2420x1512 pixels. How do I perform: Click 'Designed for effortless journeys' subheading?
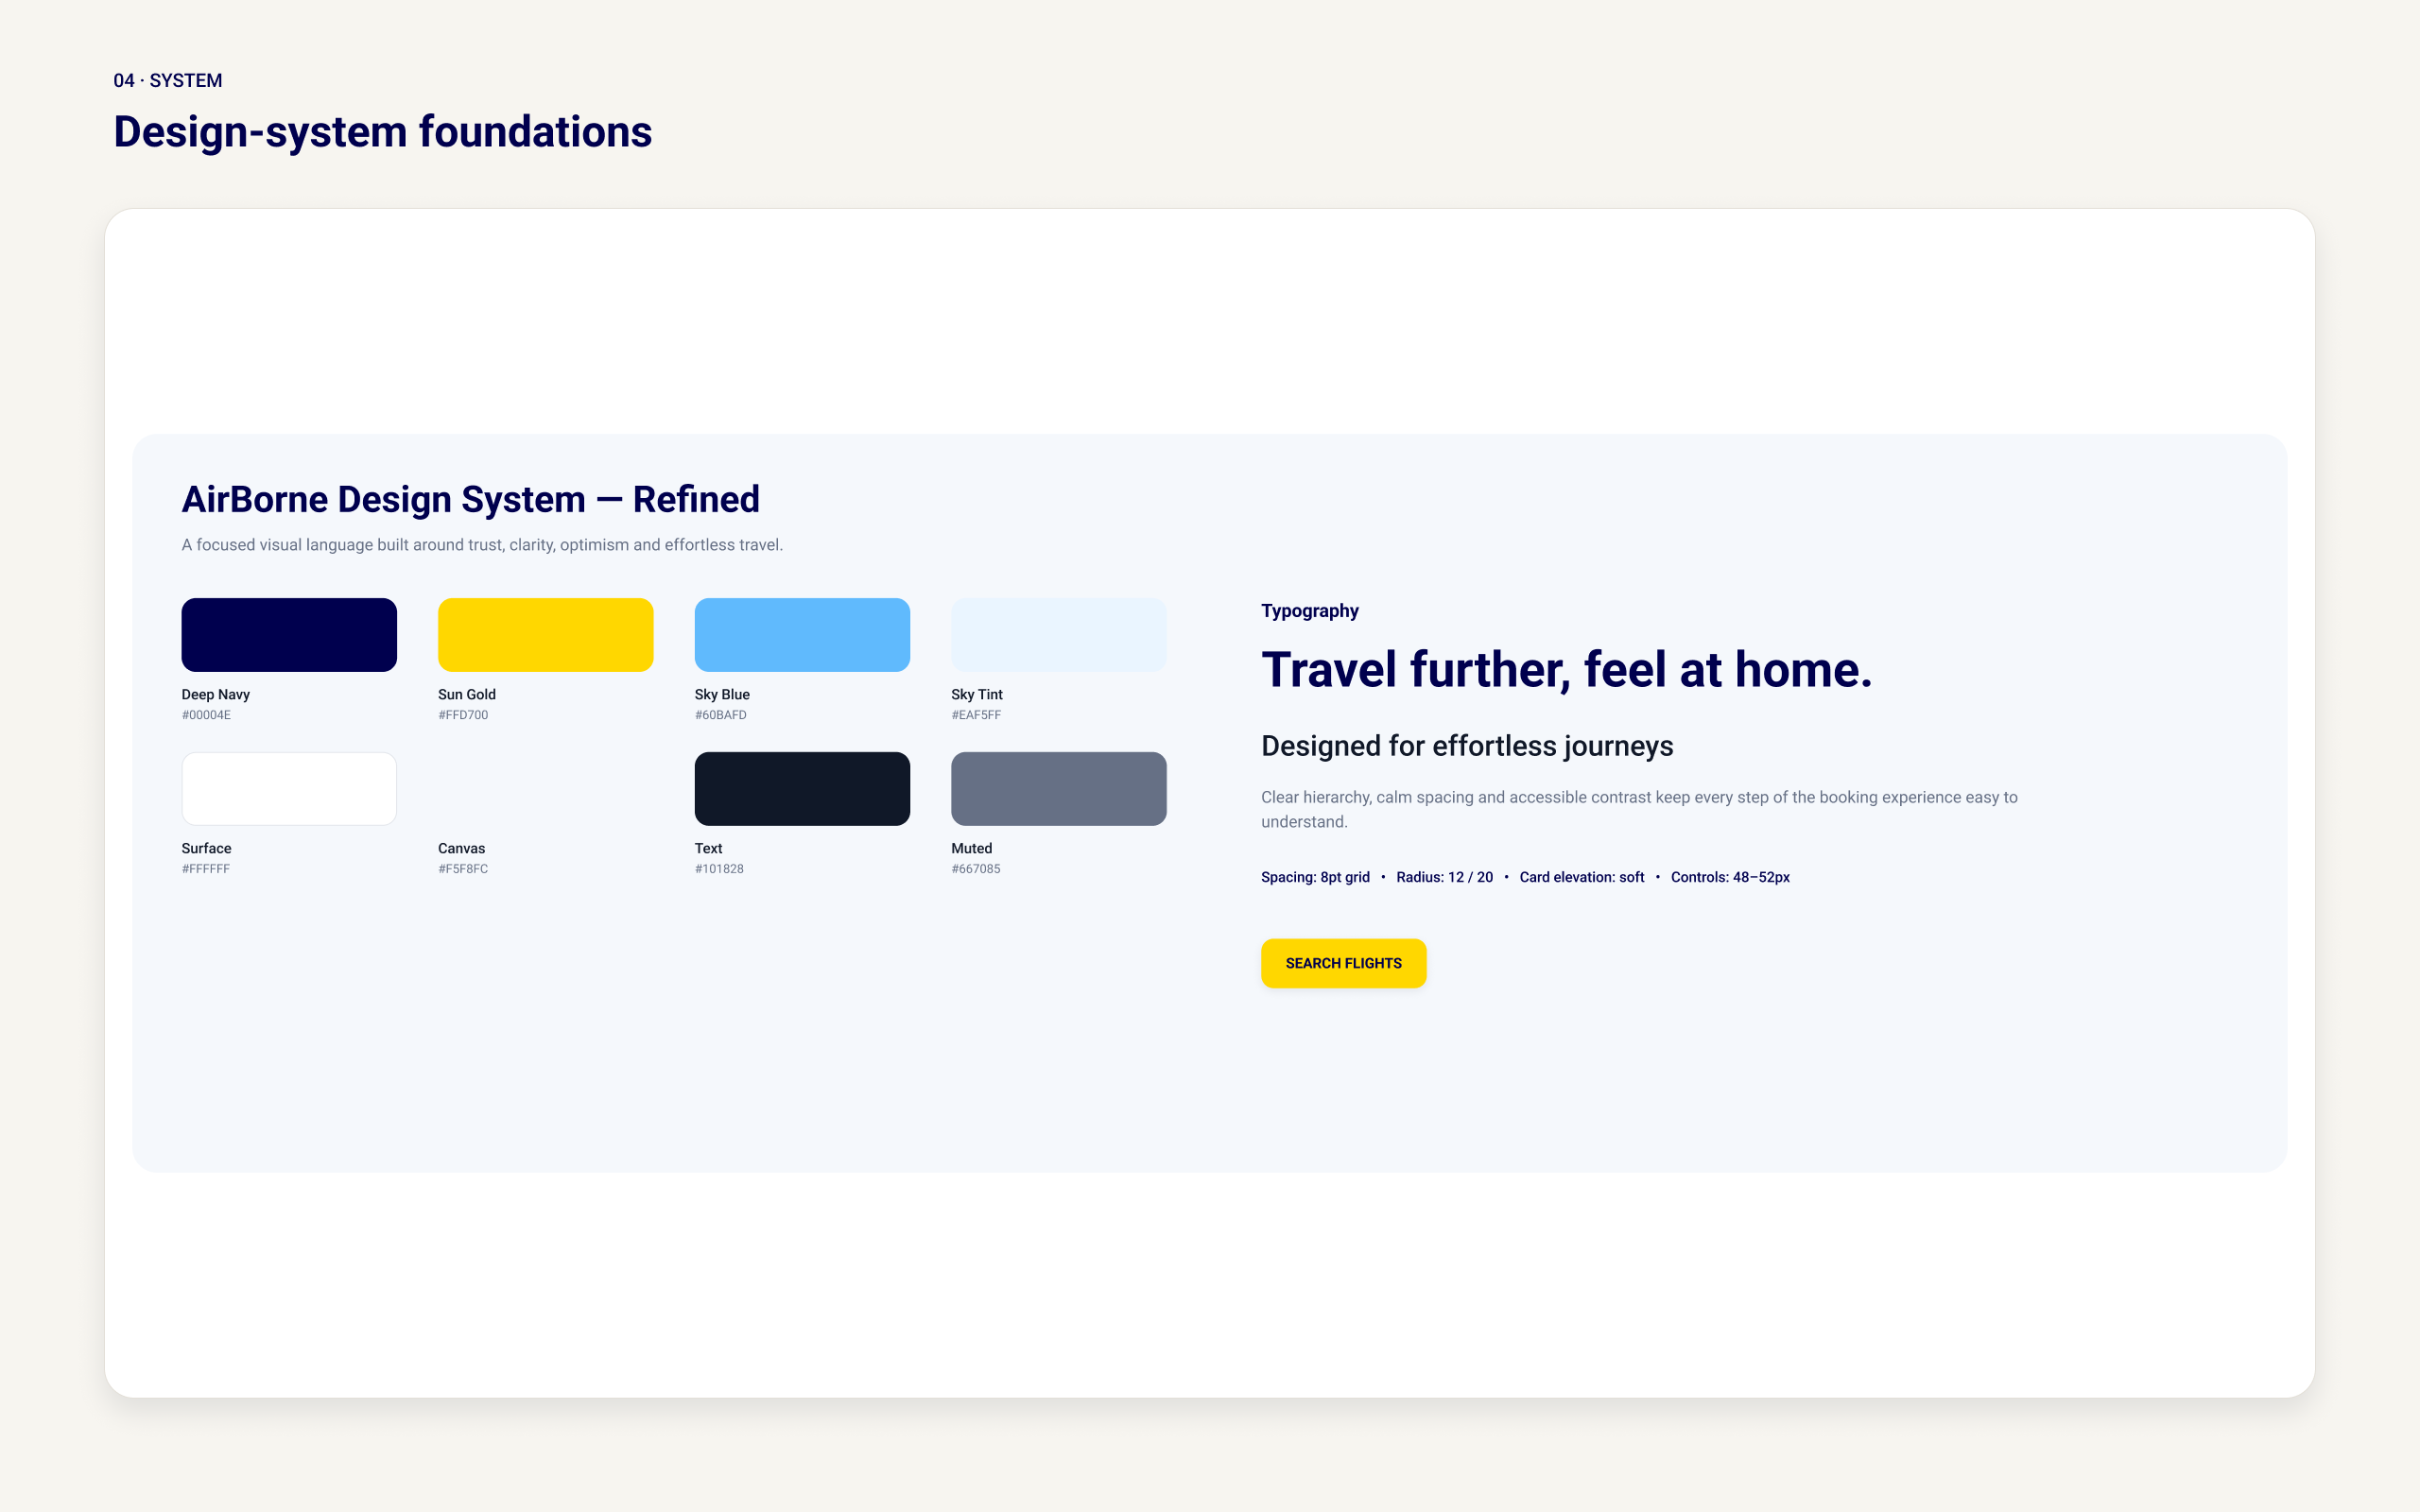(1467, 746)
